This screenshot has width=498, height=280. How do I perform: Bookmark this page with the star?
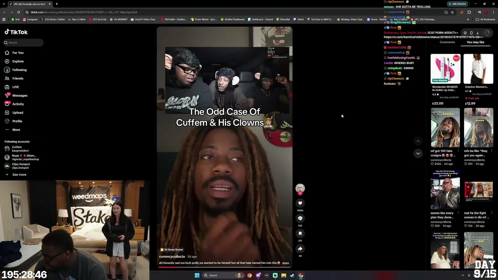452,12
